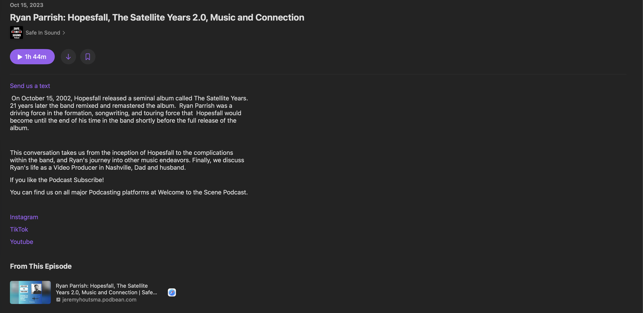The height and width of the screenshot is (313, 643).
Task: Expand the chevron beside Safe In Sound
Action: tap(64, 33)
